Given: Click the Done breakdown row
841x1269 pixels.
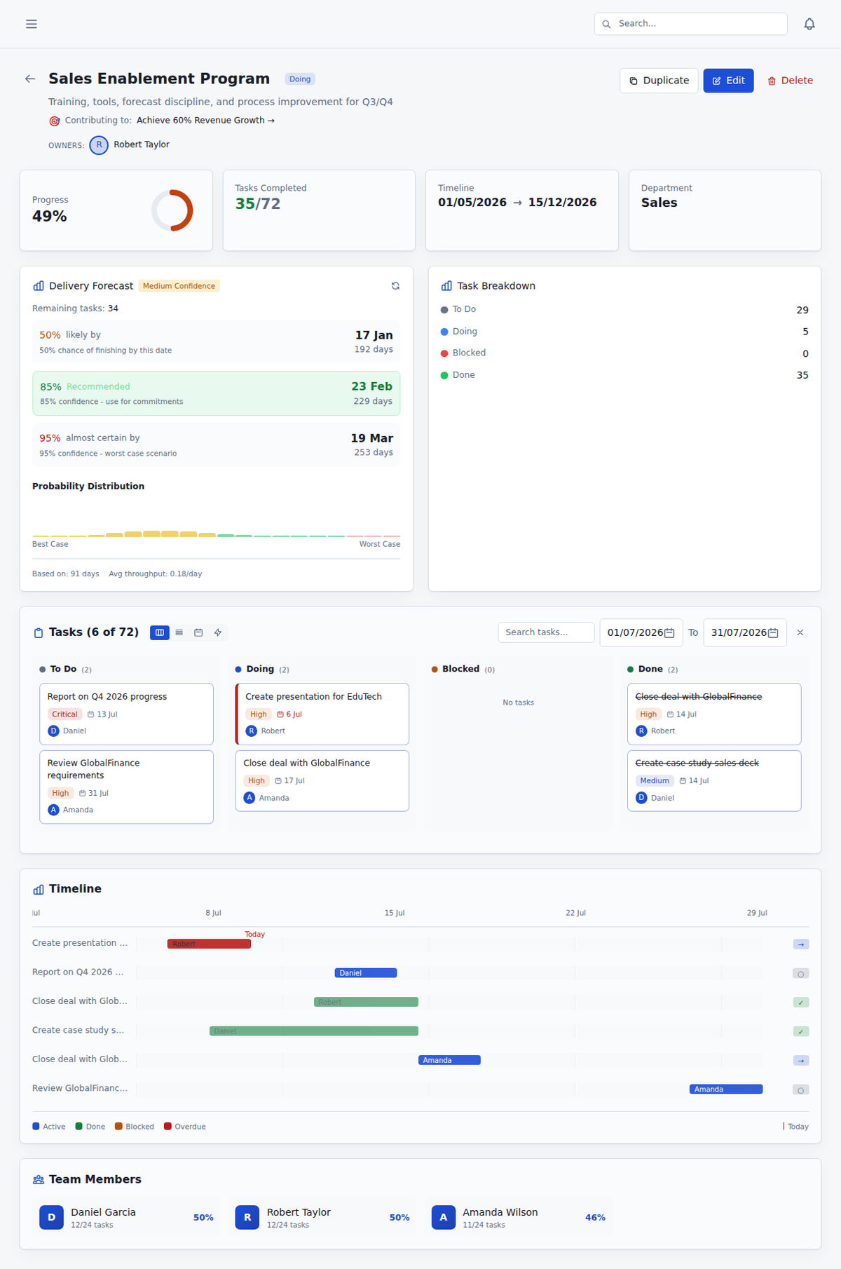Looking at the screenshot, I should click(x=624, y=375).
